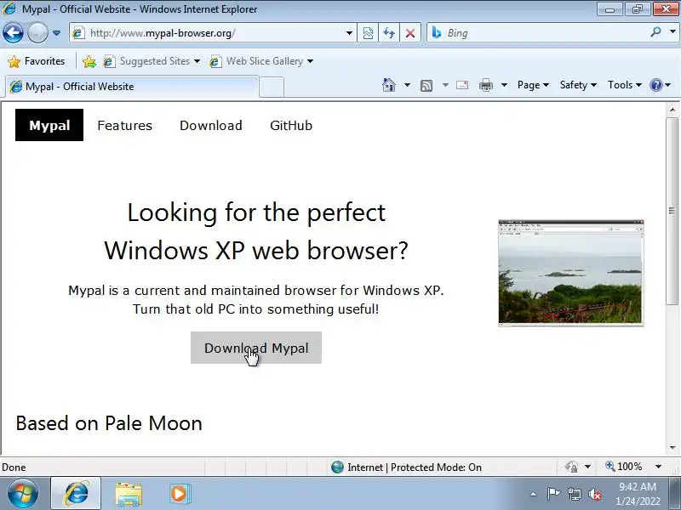Image resolution: width=681 pixels, height=510 pixels.
Task: Click the scrollbar up arrow
Action: pos(672,110)
